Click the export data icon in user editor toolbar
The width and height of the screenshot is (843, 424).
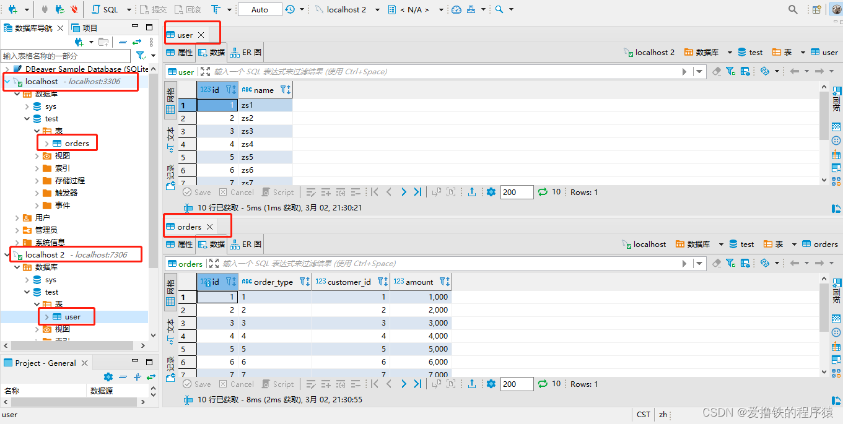pos(472,192)
